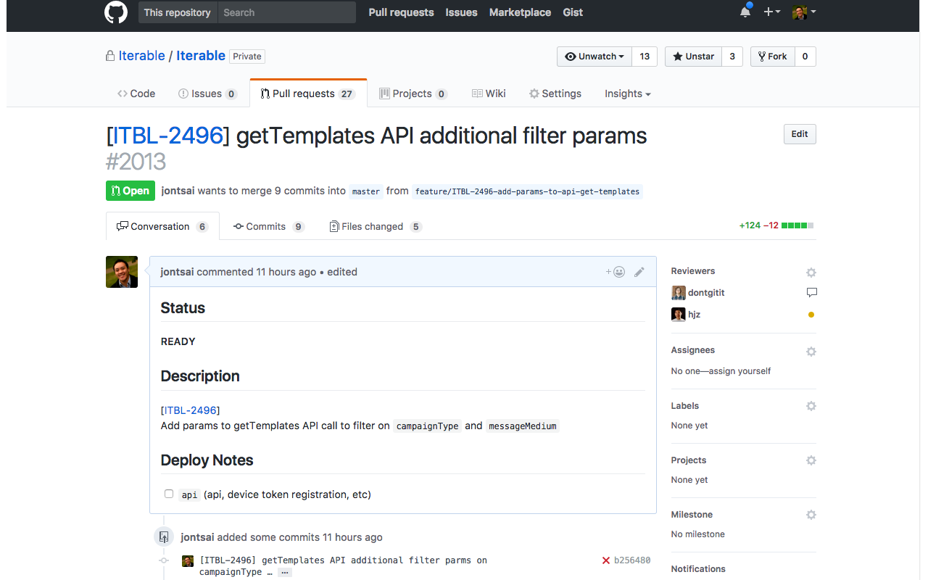
Task: Click the stargazers count 3
Action: click(732, 57)
